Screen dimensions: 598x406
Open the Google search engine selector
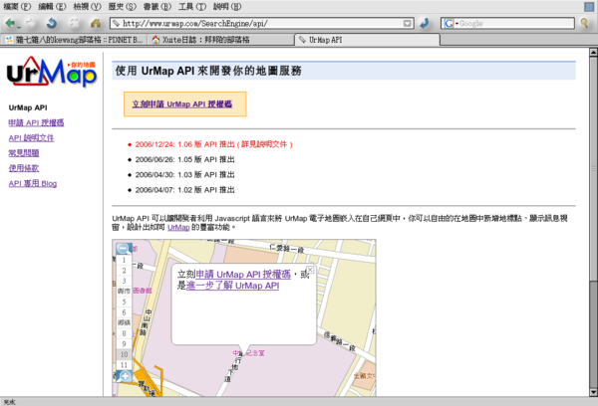coord(450,24)
